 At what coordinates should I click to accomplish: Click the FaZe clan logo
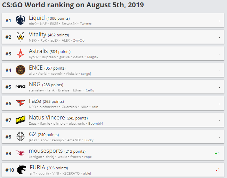21,103
